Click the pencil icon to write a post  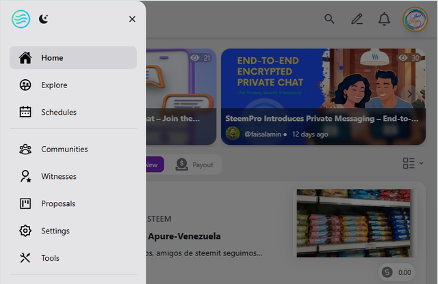tap(357, 19)
